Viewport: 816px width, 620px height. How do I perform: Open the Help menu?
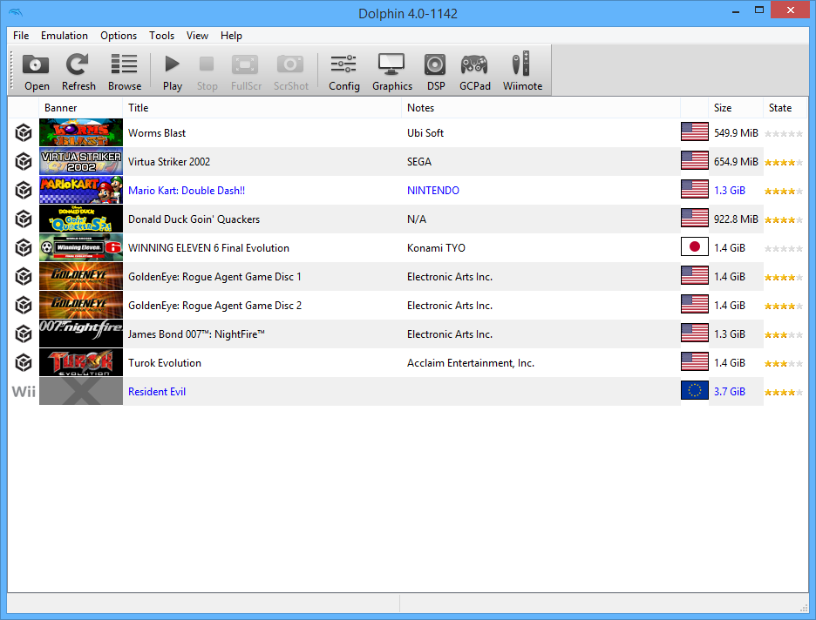pyautogui.click(x=231, y=36)
